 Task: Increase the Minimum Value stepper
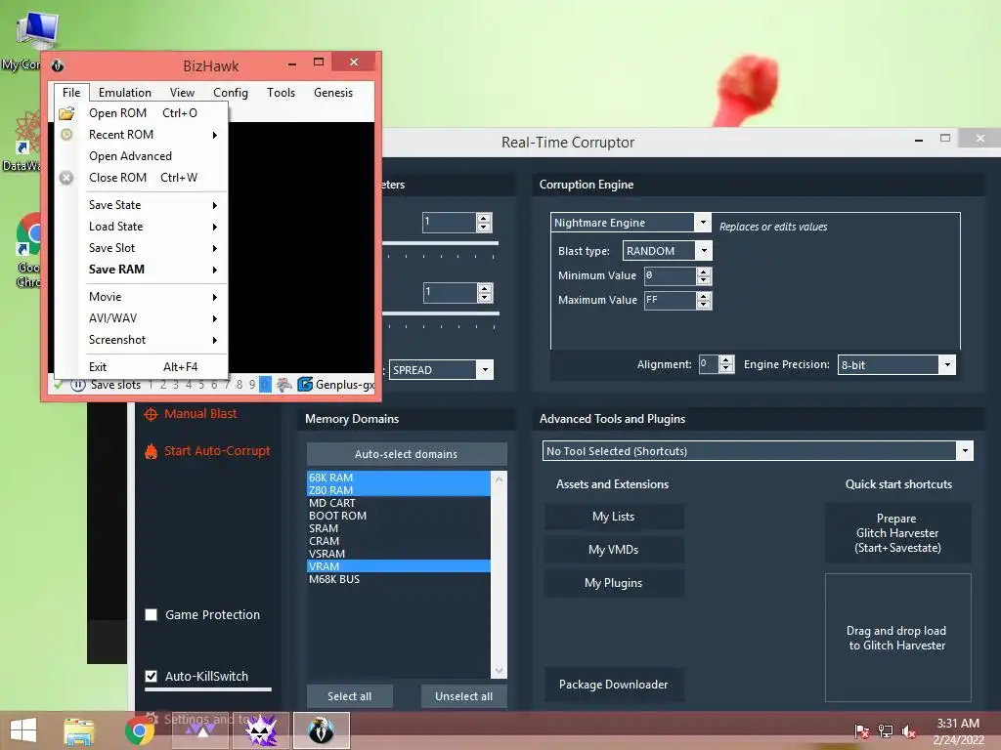pos(704,271)
